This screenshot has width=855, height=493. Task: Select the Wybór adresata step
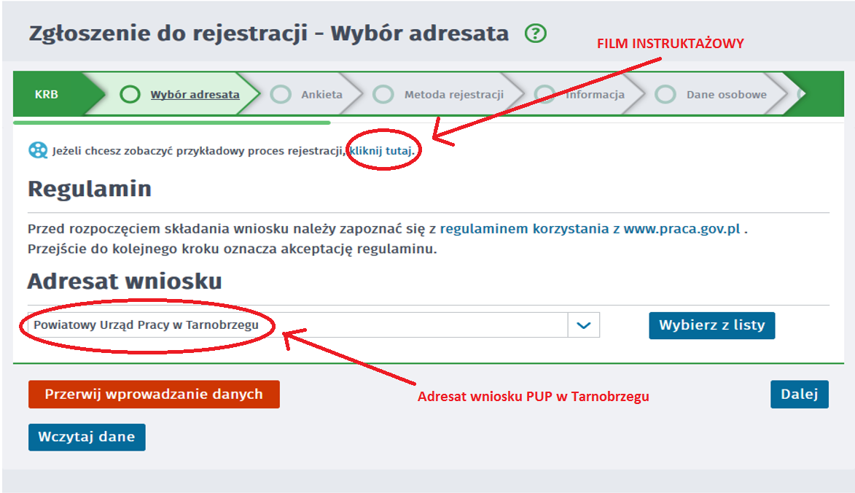pos(195,94)
